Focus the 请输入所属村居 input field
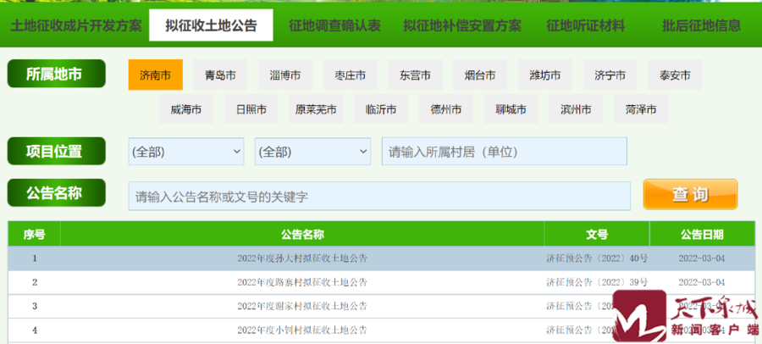 (x=504, y=152)
